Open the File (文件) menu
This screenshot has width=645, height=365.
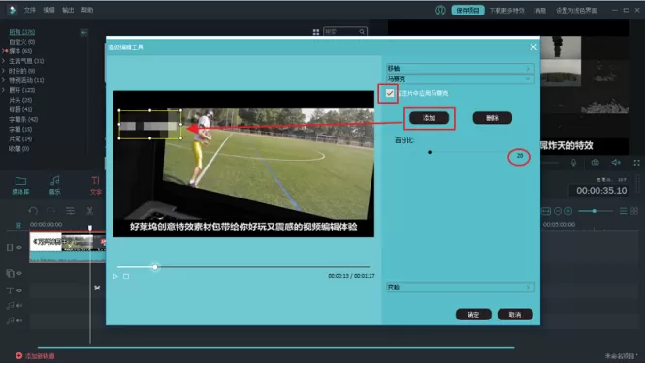tap(30, 10)
